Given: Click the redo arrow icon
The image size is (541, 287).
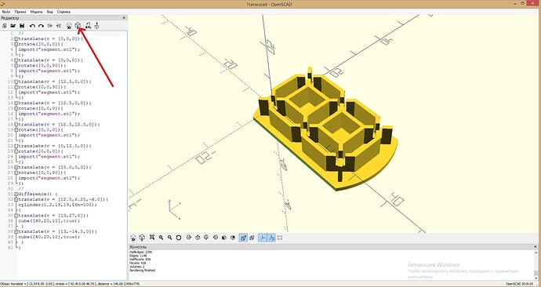Looking at the screenshot, I should (41, 26).
